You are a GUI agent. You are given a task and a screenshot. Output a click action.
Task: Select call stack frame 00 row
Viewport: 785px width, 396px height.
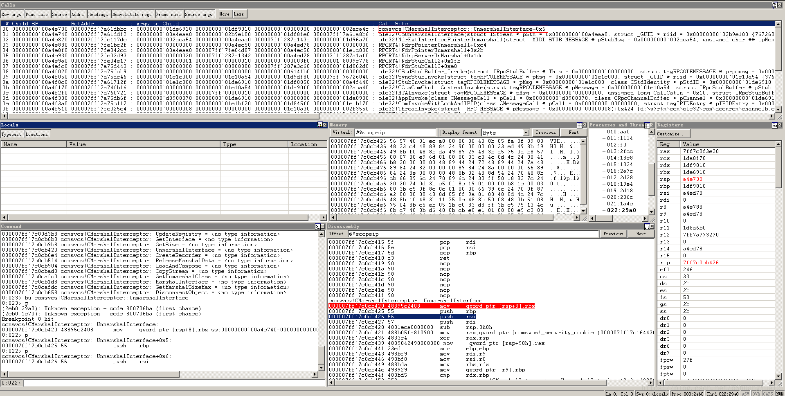(x=388, y=29)
